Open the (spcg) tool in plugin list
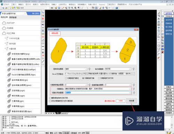This screenshot has width=174, height=134. (21, 54)
